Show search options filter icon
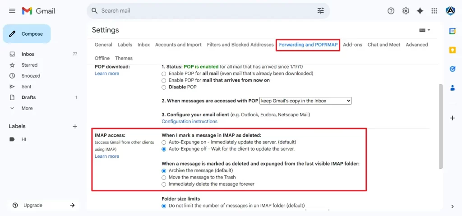Viewport: 462px width, 216px height. [321, 11]
